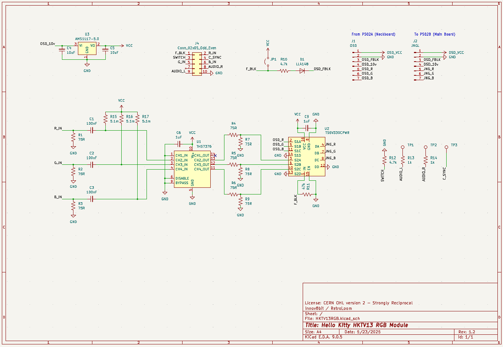Click the "KiCad E.D.A. 9.0.5" text
This screenshot has height=347, width=503.
[x=323, y=337]
